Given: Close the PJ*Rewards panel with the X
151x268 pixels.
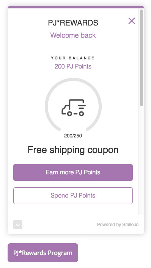Looking at the screenshot, I should coord(132,21).
